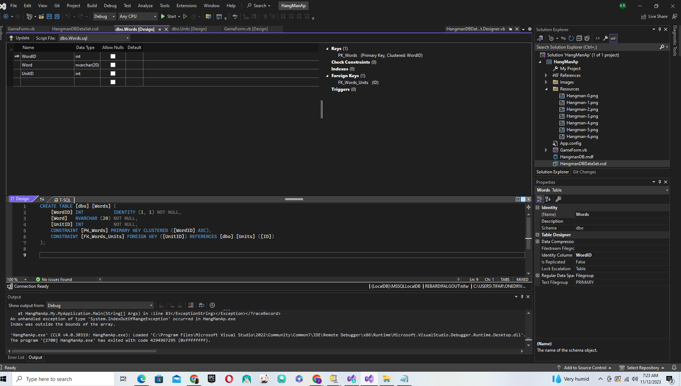681x386 pixels.
Task: Open the Show output from dropdown
Action: 100,306
